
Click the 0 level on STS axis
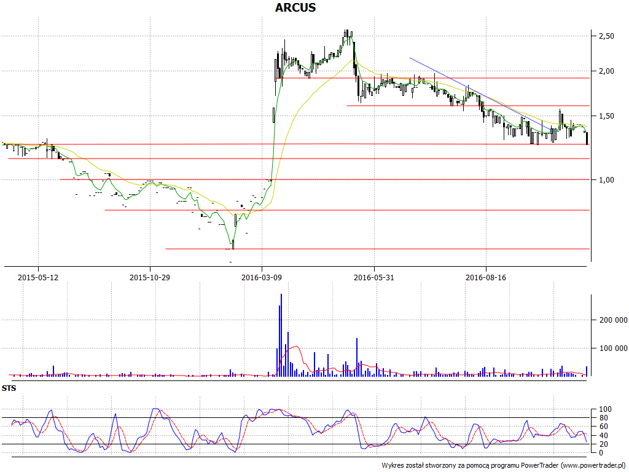click(x=601, y=453)
